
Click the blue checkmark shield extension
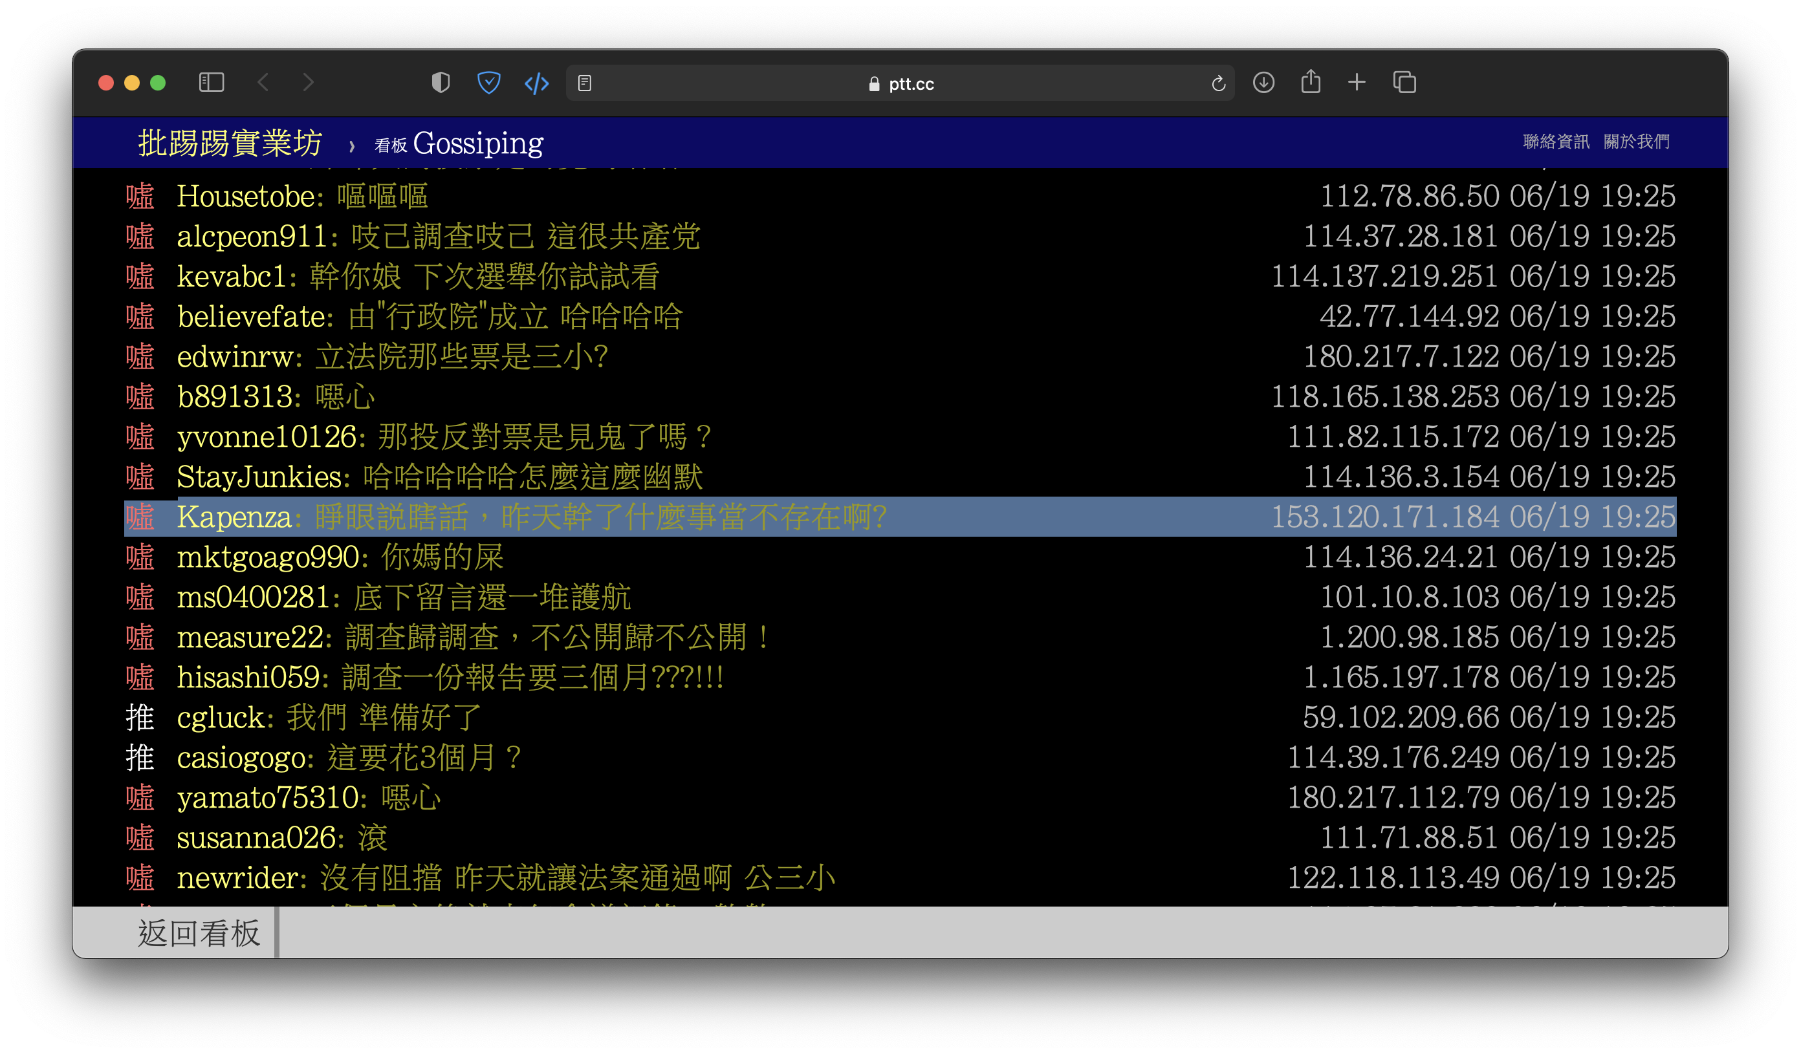pos(488,83)
